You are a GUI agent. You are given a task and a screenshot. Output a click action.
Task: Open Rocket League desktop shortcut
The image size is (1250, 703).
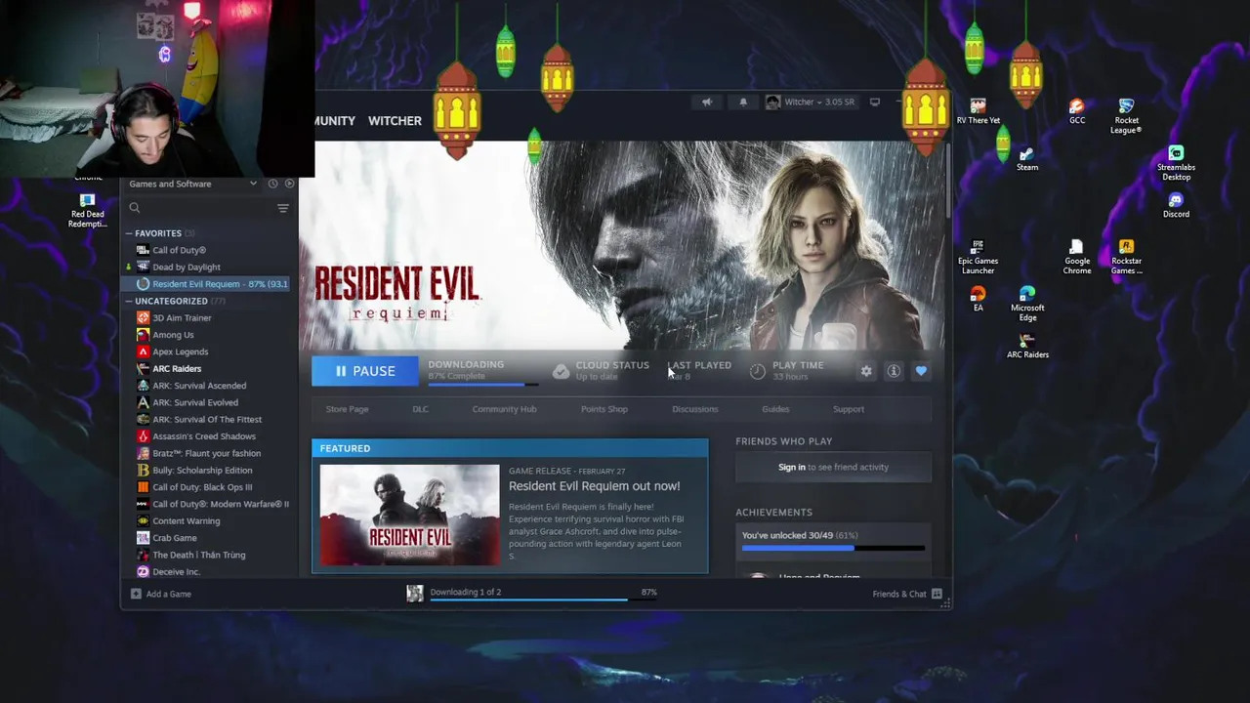[x=1126, y=116]
